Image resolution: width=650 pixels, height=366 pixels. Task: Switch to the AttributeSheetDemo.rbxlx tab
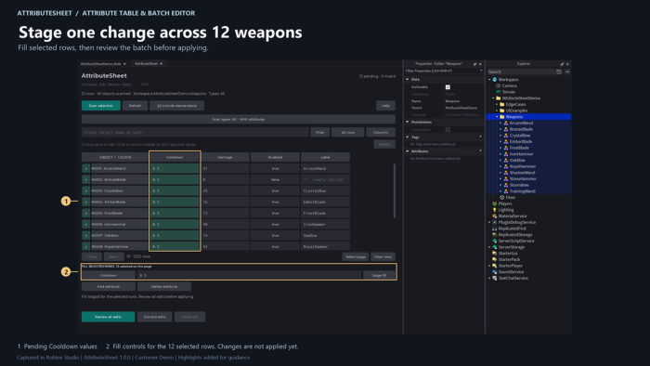[x=103, y=64]
